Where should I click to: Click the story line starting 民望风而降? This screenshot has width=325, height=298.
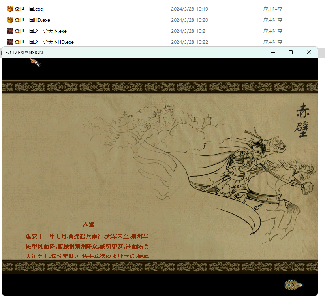tap(87, 246)
